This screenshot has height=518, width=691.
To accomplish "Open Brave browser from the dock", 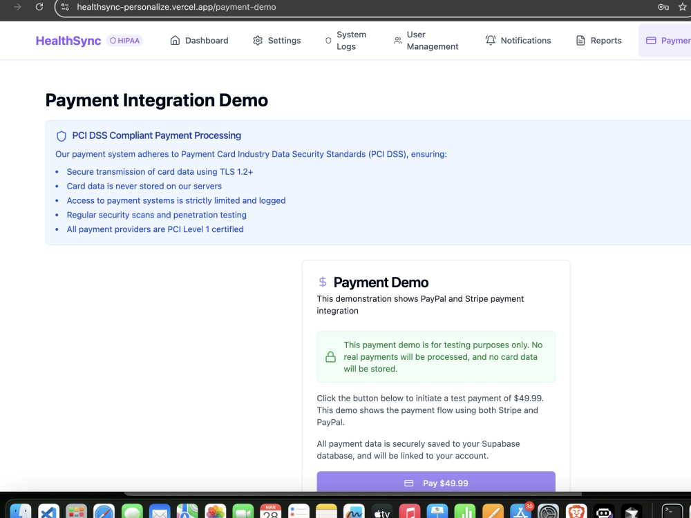I will [576, 511].
